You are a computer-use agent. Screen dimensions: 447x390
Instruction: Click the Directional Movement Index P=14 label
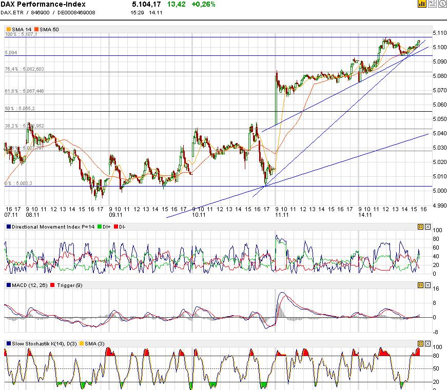[53, 227]
